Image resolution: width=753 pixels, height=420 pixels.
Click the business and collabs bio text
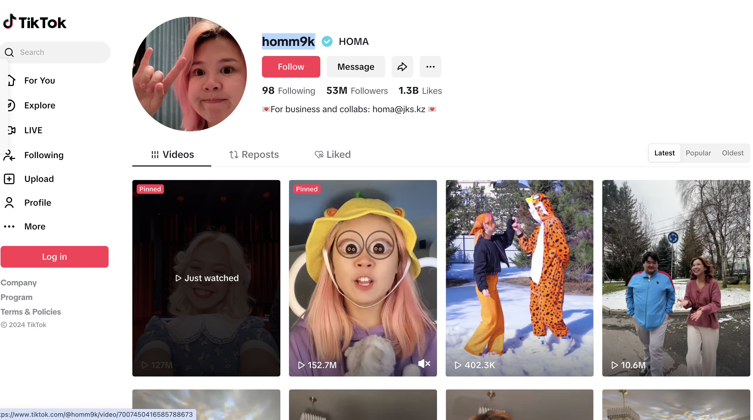(x=349, y=109)
